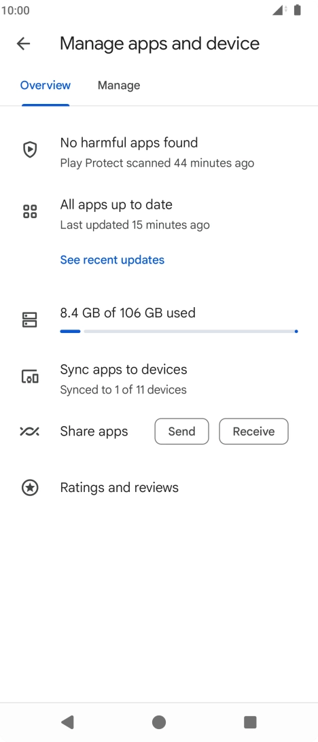This screenshot has width=318, height=742.
Task: Open Ratings and reviews entry
Action: pyautogui.click(x=159, y=487)
